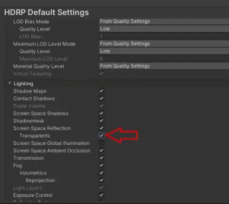Toggle the Shadow Maps checkbox
Image resolution: width=229 pixels, height=204 pixels.
(101, 91)
